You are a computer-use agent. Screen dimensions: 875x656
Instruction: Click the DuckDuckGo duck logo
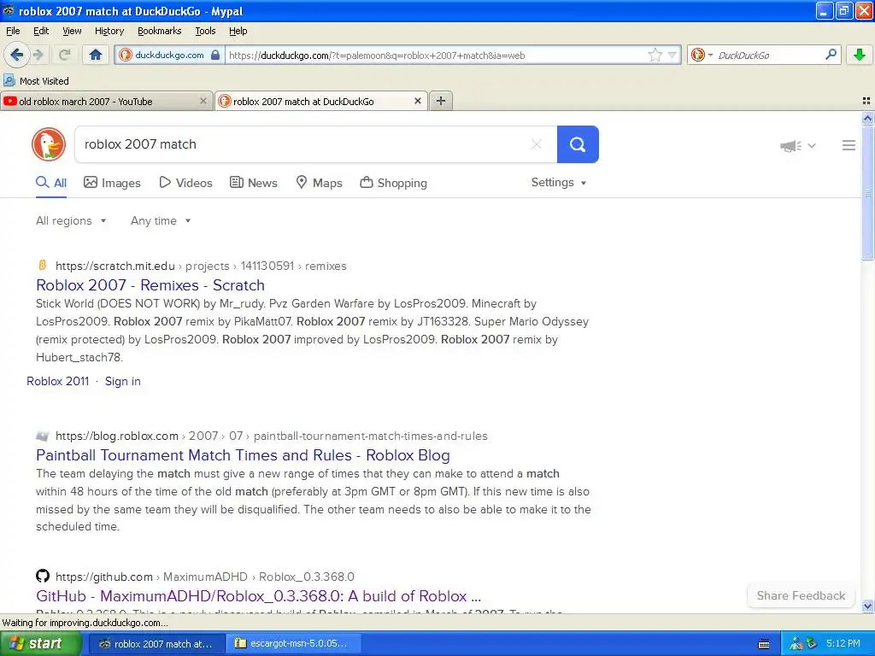[x=49, y=144]
